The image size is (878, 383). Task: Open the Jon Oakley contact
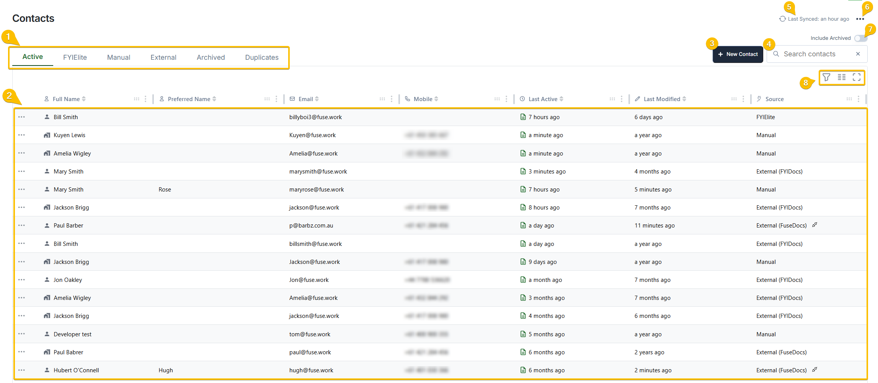coord(68,280)
